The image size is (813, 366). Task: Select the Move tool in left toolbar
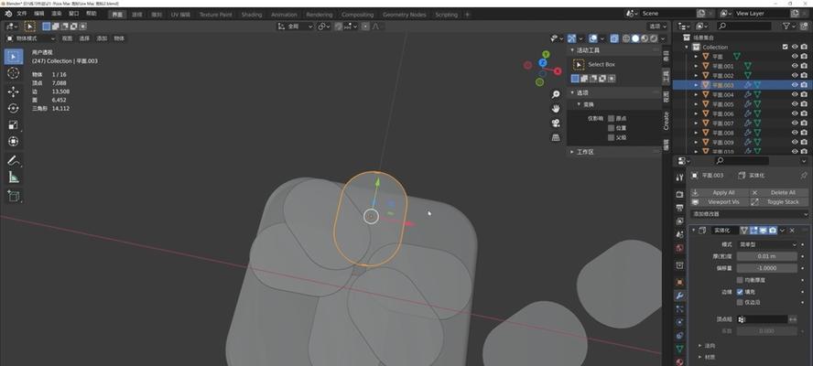click(14, 91)
